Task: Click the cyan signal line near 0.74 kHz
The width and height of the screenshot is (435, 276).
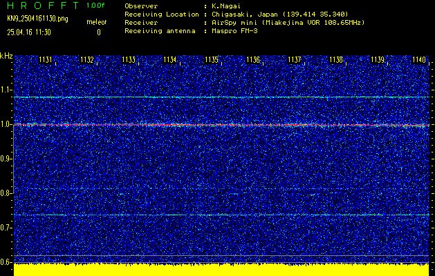Action: point(221,215)
